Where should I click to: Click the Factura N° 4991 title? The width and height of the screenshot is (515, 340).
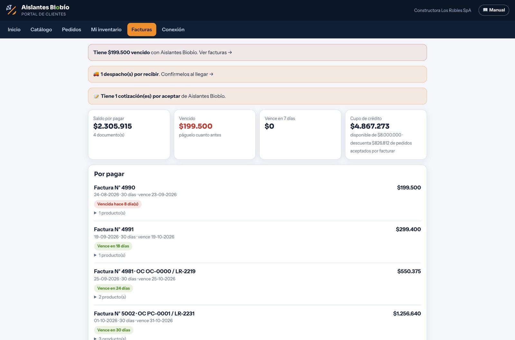[114, 229]
